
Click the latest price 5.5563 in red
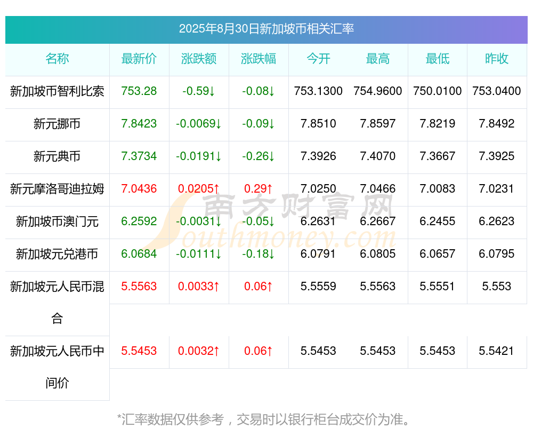[139, 286]
